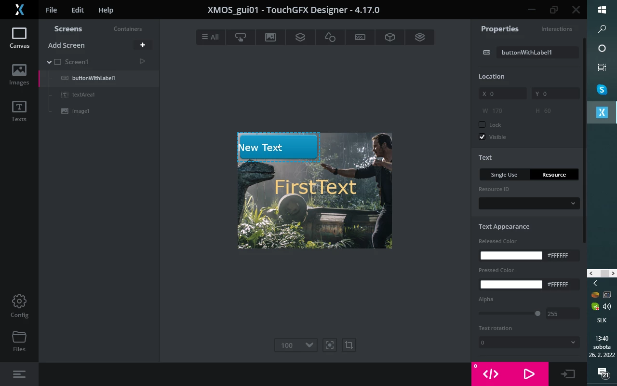Generate code with the </> button
Screen dimensions: 617x386
491,374
